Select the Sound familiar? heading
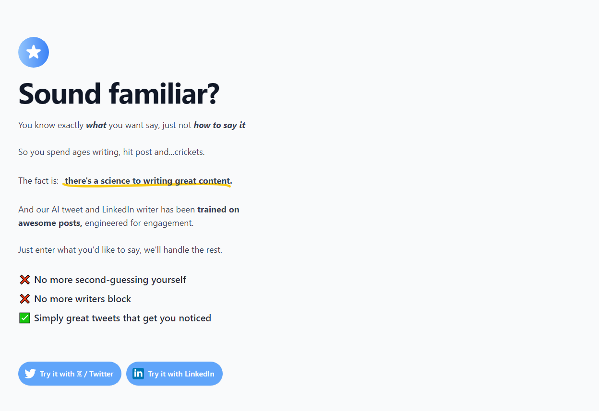This screenshot has height=411, width=599. (x=119, y=94)
